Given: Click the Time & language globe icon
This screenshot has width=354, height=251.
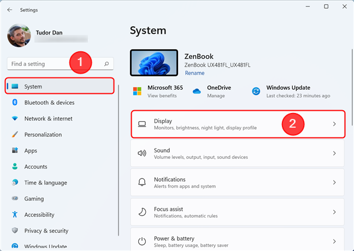Looking at the screenshot, I should 15,182.
